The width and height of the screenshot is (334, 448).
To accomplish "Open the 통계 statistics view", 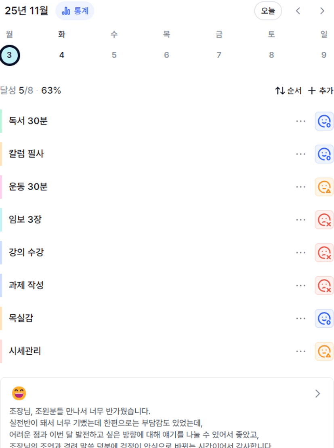I will (x=75, y=11).
